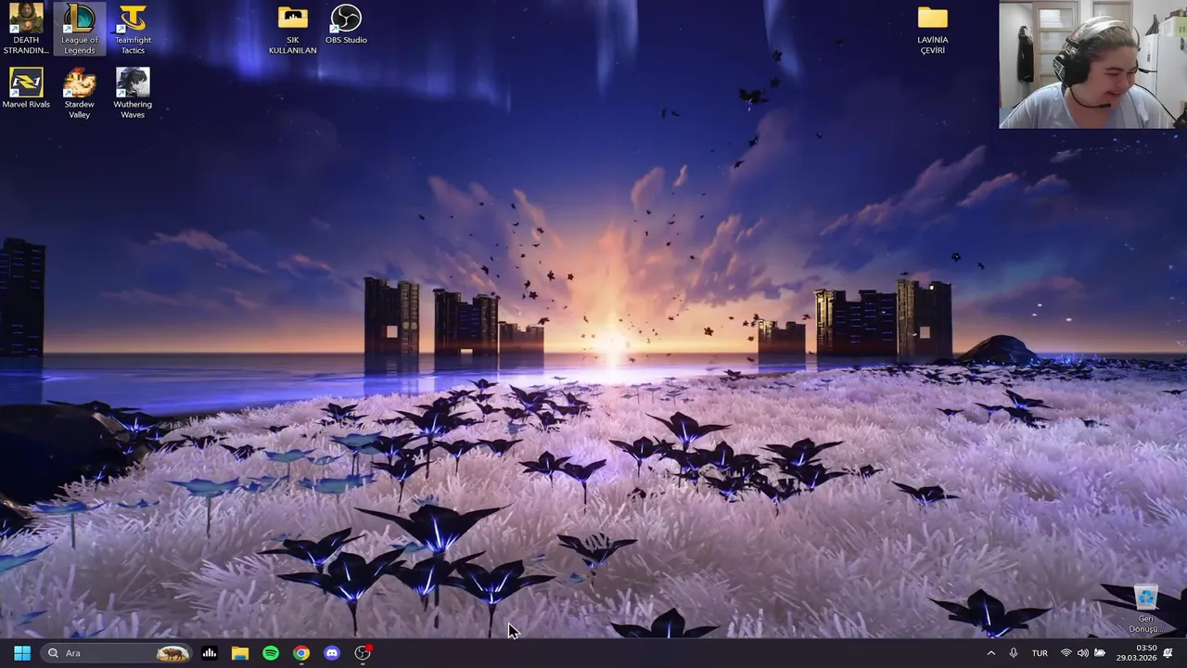
Task: Click the boar search highlight image
Action: 172,653
